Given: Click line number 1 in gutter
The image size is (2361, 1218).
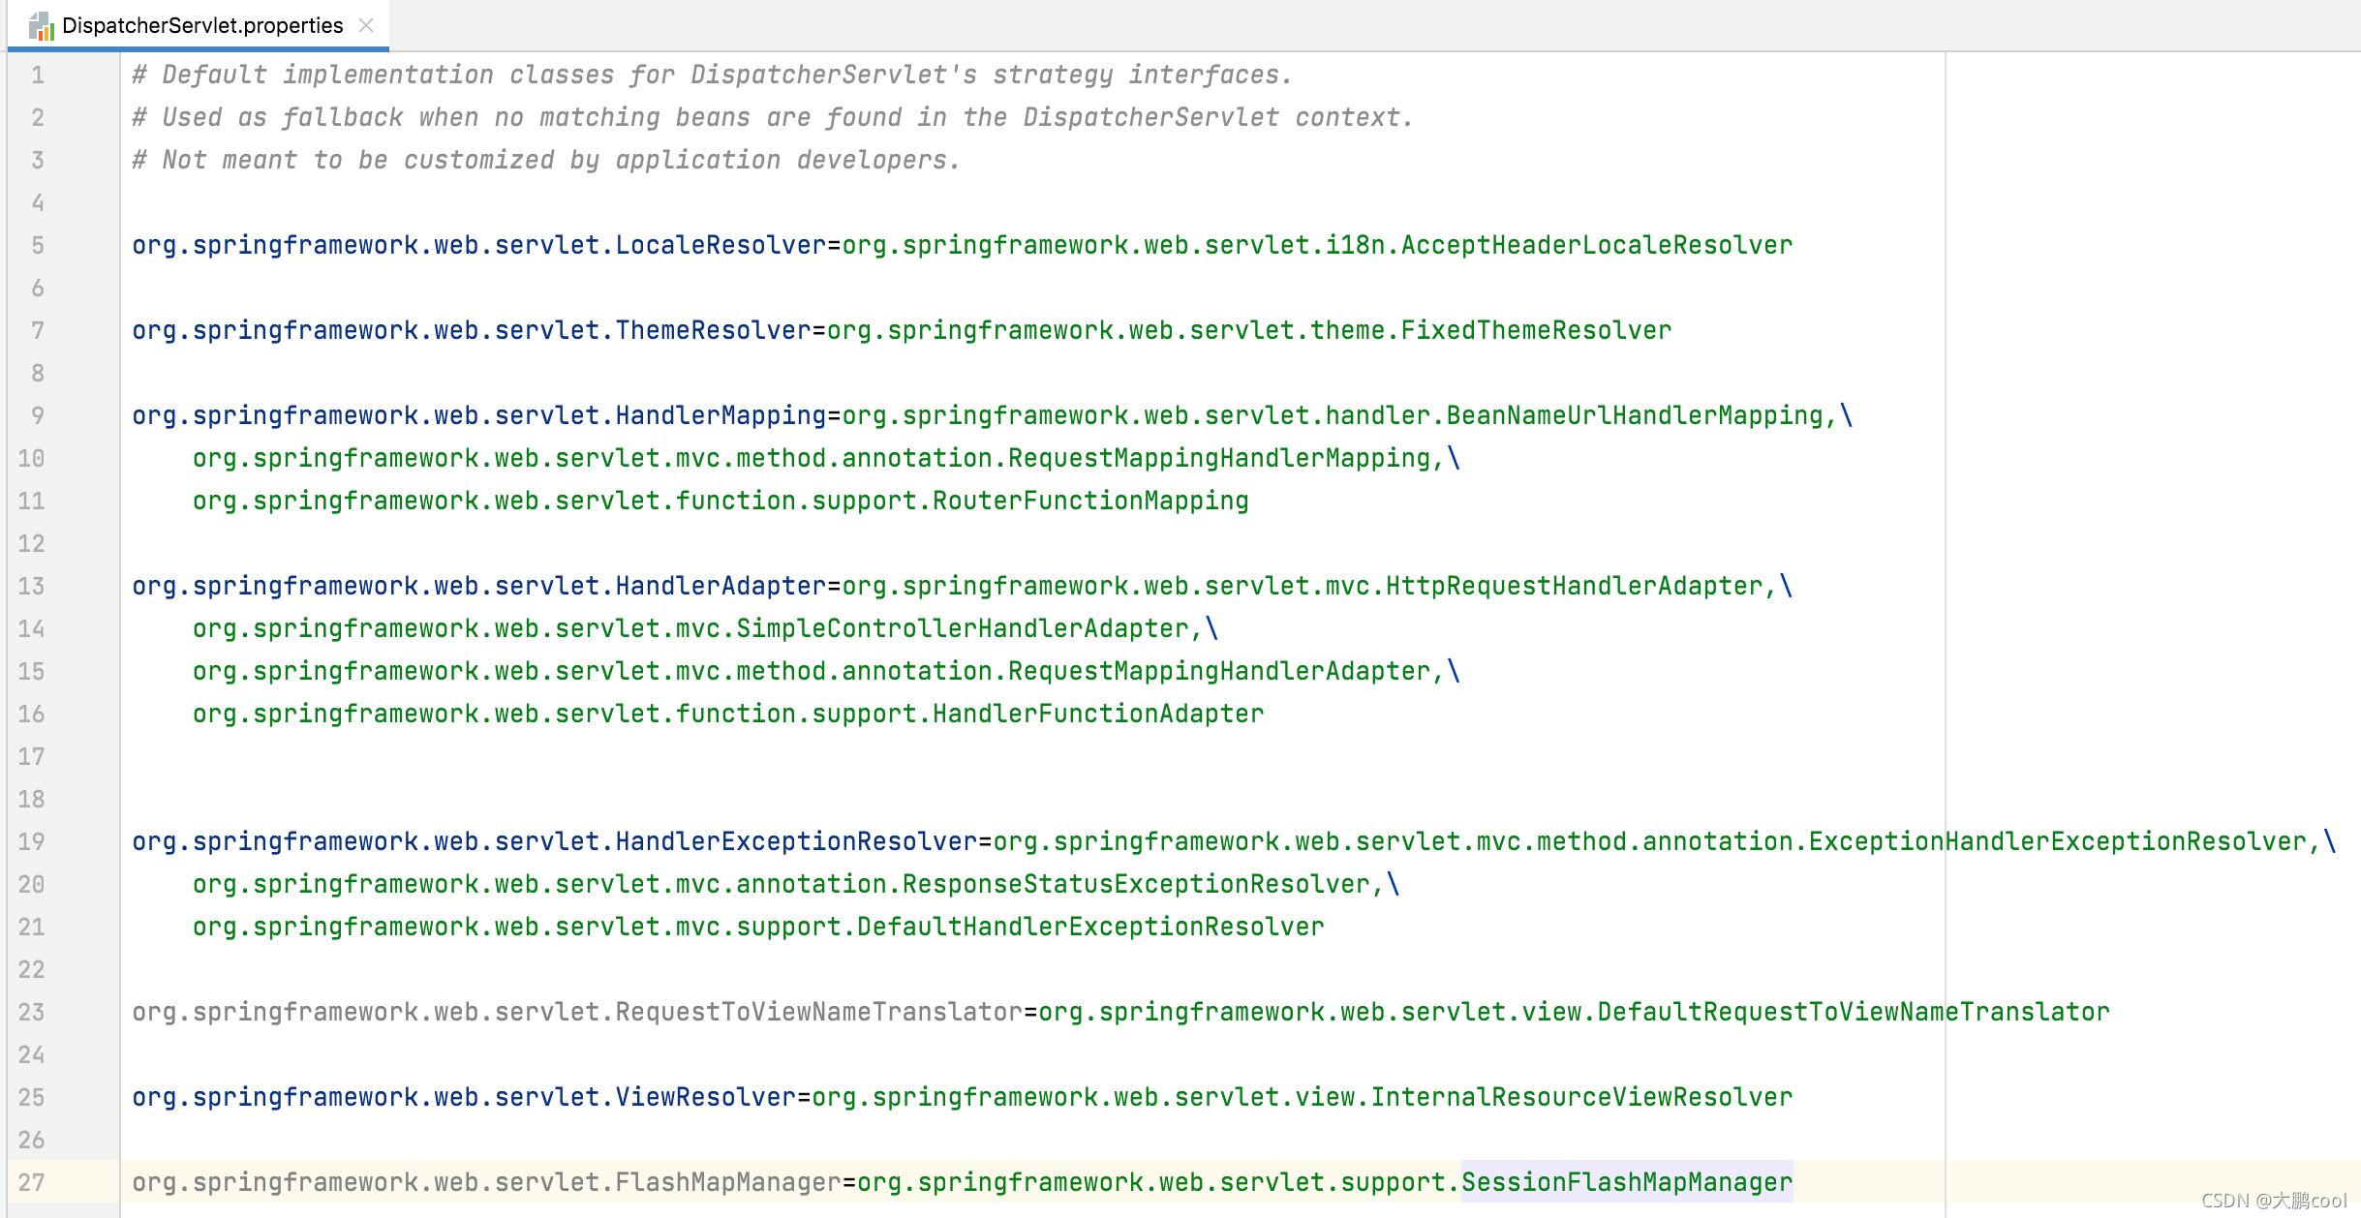Looking at the screenshot, I should click(x=38, y=76).
